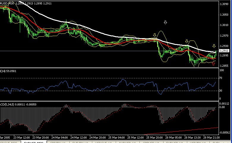Click the white down arrow marker on chart
Viewport: 232px width, 143px height.
(165, 22)
